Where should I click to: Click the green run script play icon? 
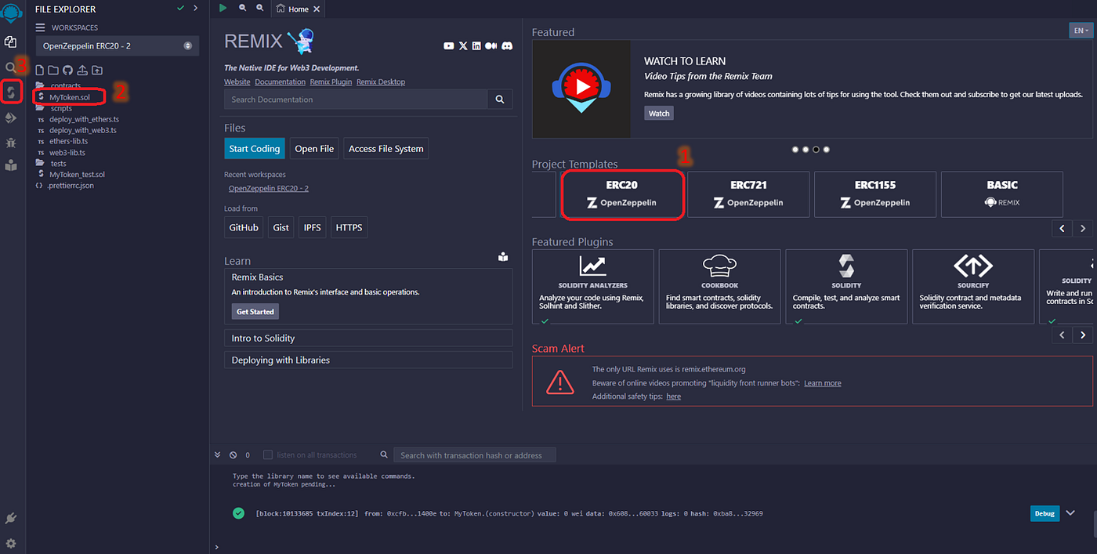coord(223,8)
